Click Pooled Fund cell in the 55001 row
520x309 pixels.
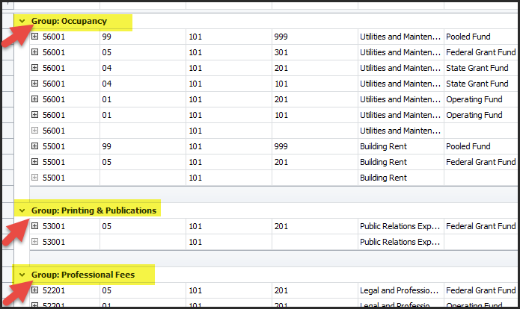tap(468, 146)
